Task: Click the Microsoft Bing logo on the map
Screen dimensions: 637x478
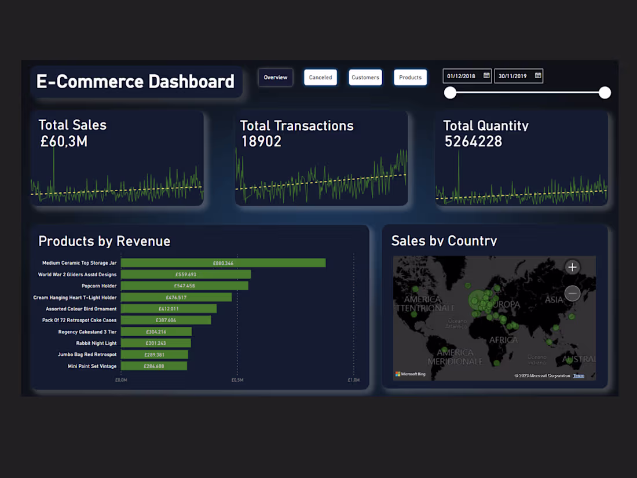Action: pos(411,374)
